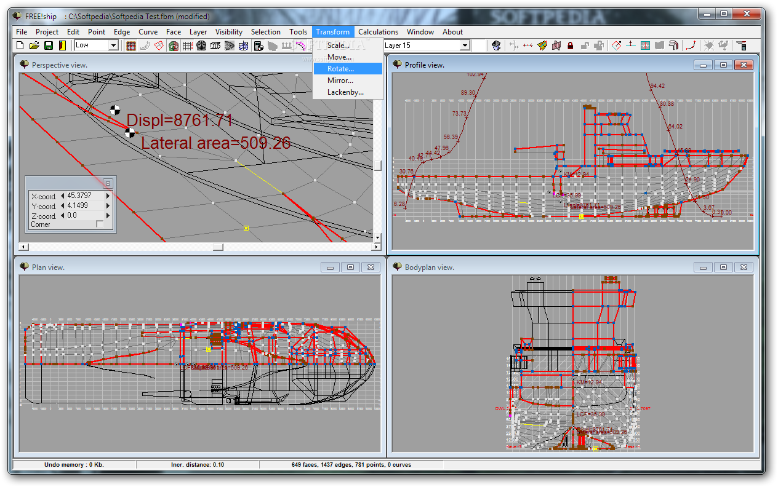
Task: Click the New project blank page icon
Action: click(x=20, y=46)
